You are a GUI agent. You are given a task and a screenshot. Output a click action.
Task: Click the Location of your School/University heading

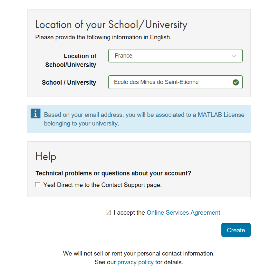[x=111, y=24]
